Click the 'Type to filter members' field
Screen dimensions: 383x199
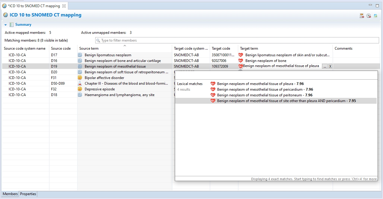[x=237, y=40]
